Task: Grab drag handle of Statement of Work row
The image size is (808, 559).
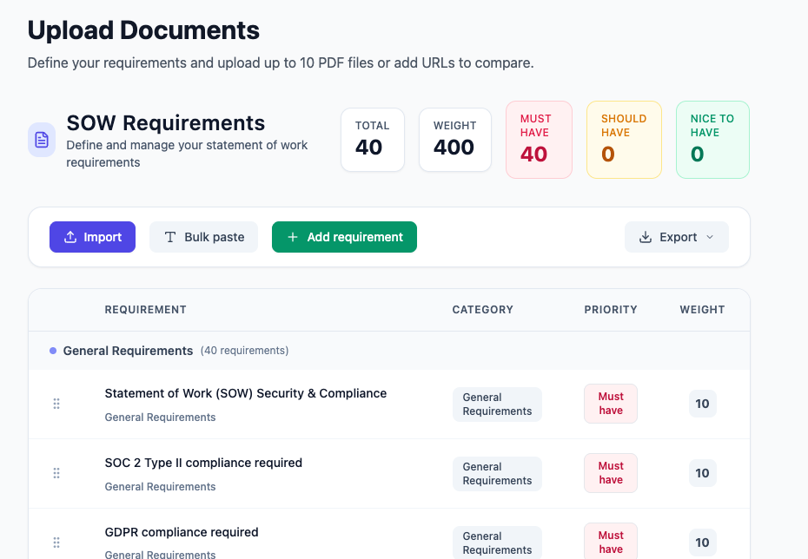Action: [56, 404]
